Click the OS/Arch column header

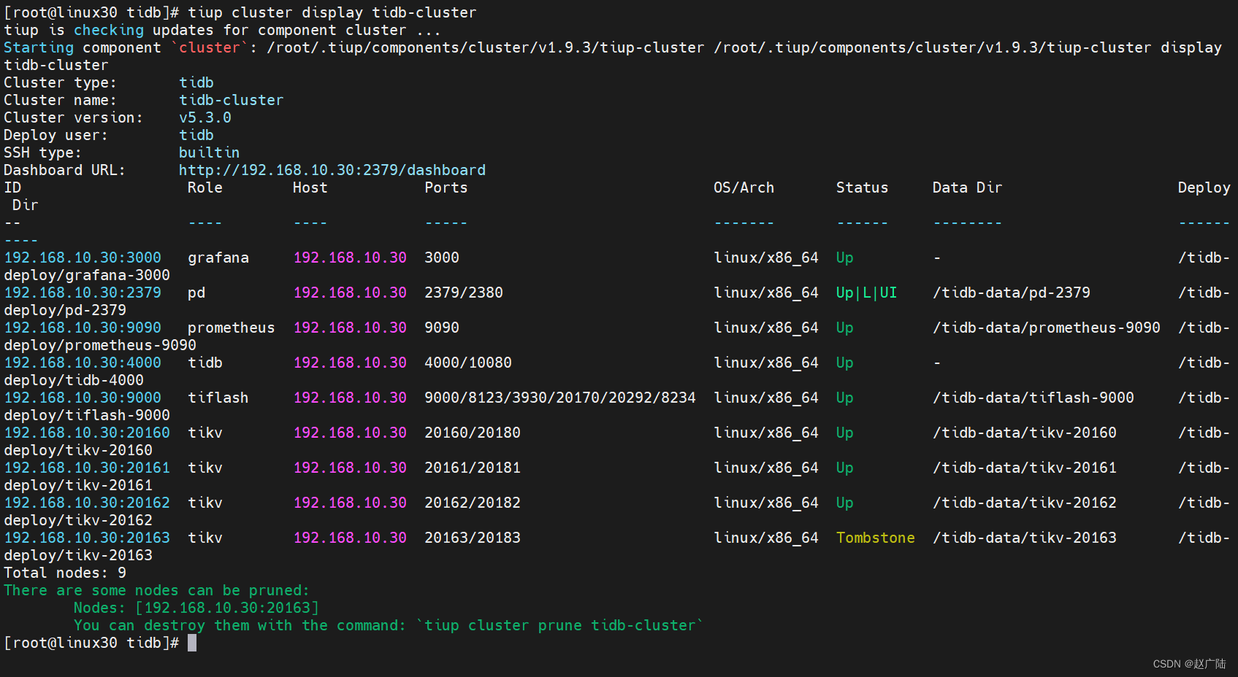[x=744, y=187]
